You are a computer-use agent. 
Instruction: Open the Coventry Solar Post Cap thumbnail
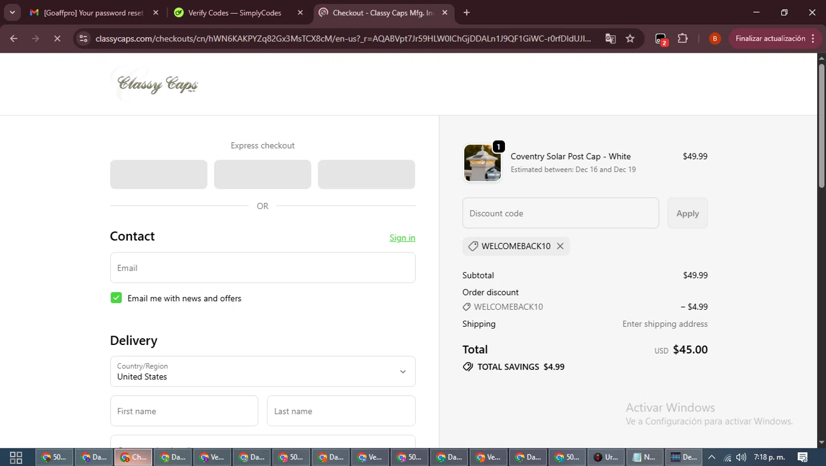click(x=482, y=163)
